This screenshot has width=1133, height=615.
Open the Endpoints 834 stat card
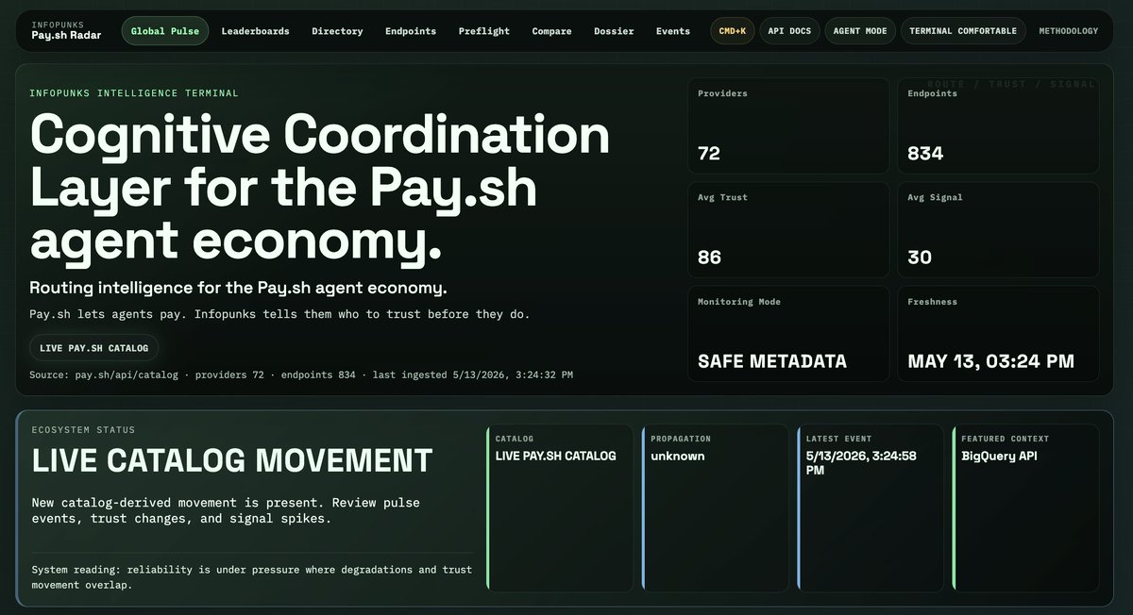(x=998, y=125)
